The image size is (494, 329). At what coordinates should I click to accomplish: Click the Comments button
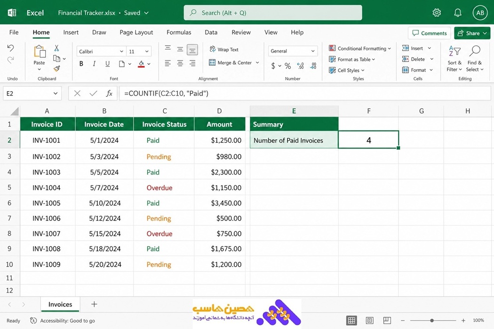coord(430,33)
